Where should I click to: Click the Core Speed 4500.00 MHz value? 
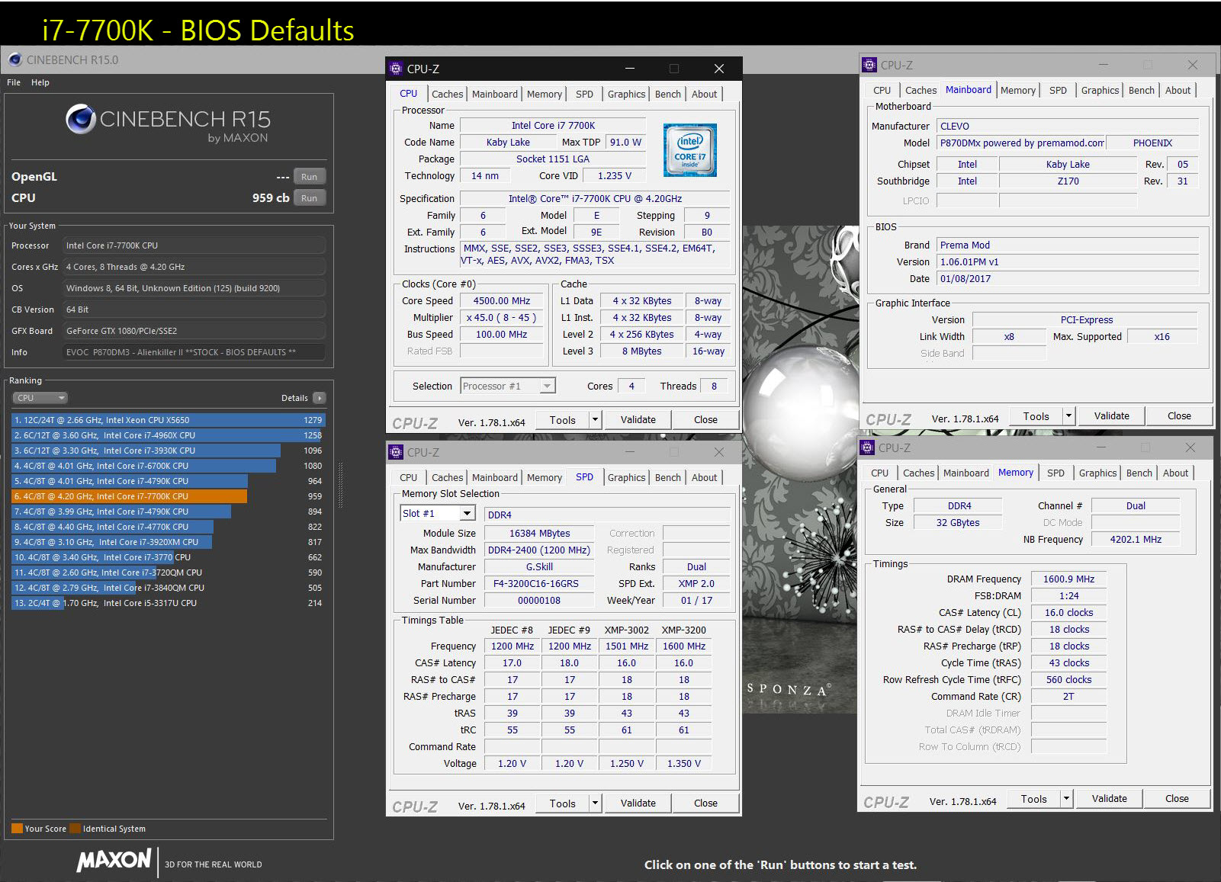[x=501, y=301]
